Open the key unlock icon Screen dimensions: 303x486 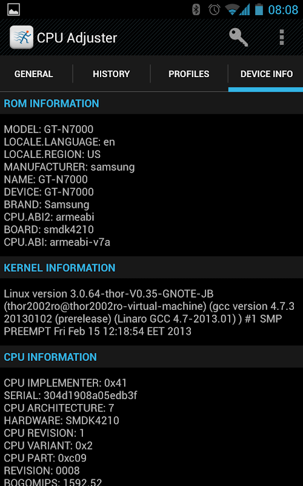point(238,38)
